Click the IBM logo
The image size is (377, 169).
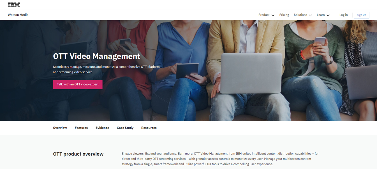14,5
